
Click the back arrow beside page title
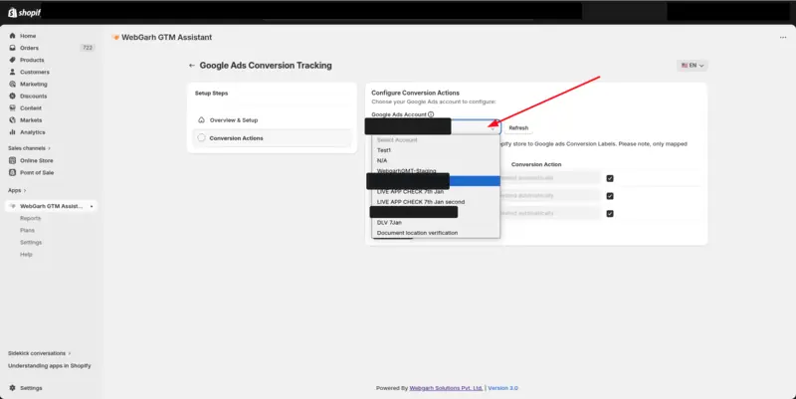click(192, 66)
